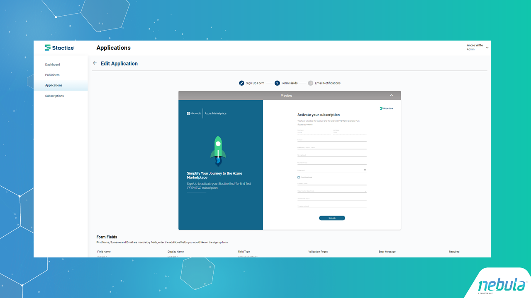Click step 3 circle for Email Notifications

click(x=310, y=83)
